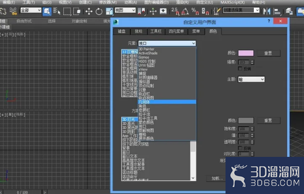Choose the Rectangular Selection Region tool
The height and width of the screenshot is (194, 304).
pyautogui.click(x=67, y=11)
